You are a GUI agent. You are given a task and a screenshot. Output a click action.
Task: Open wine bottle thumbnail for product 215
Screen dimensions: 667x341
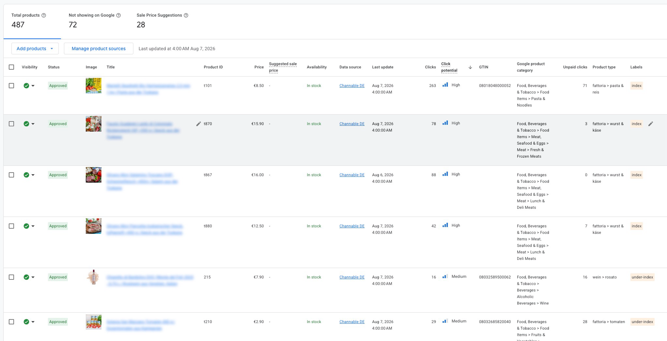(x=93, y=277)
